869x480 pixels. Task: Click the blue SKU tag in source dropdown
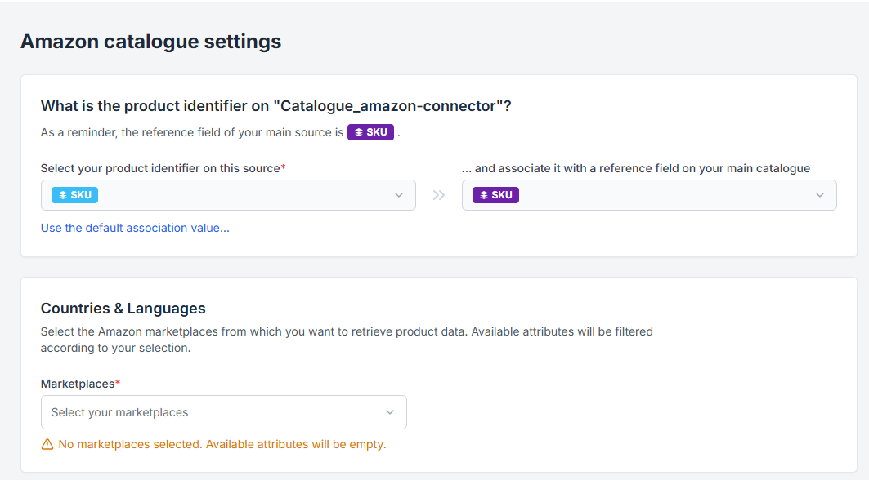(75, 195)
